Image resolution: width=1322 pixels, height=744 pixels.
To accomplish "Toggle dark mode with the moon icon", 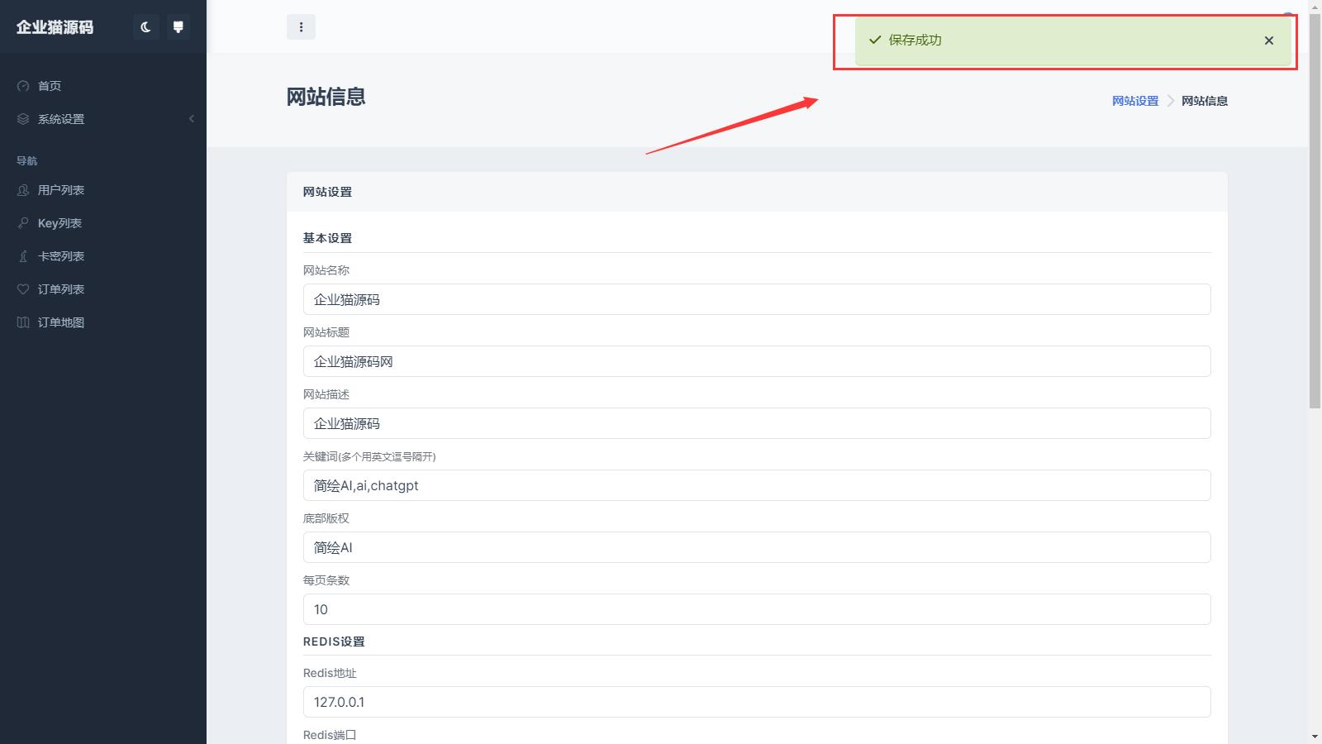I will [146, 27].
